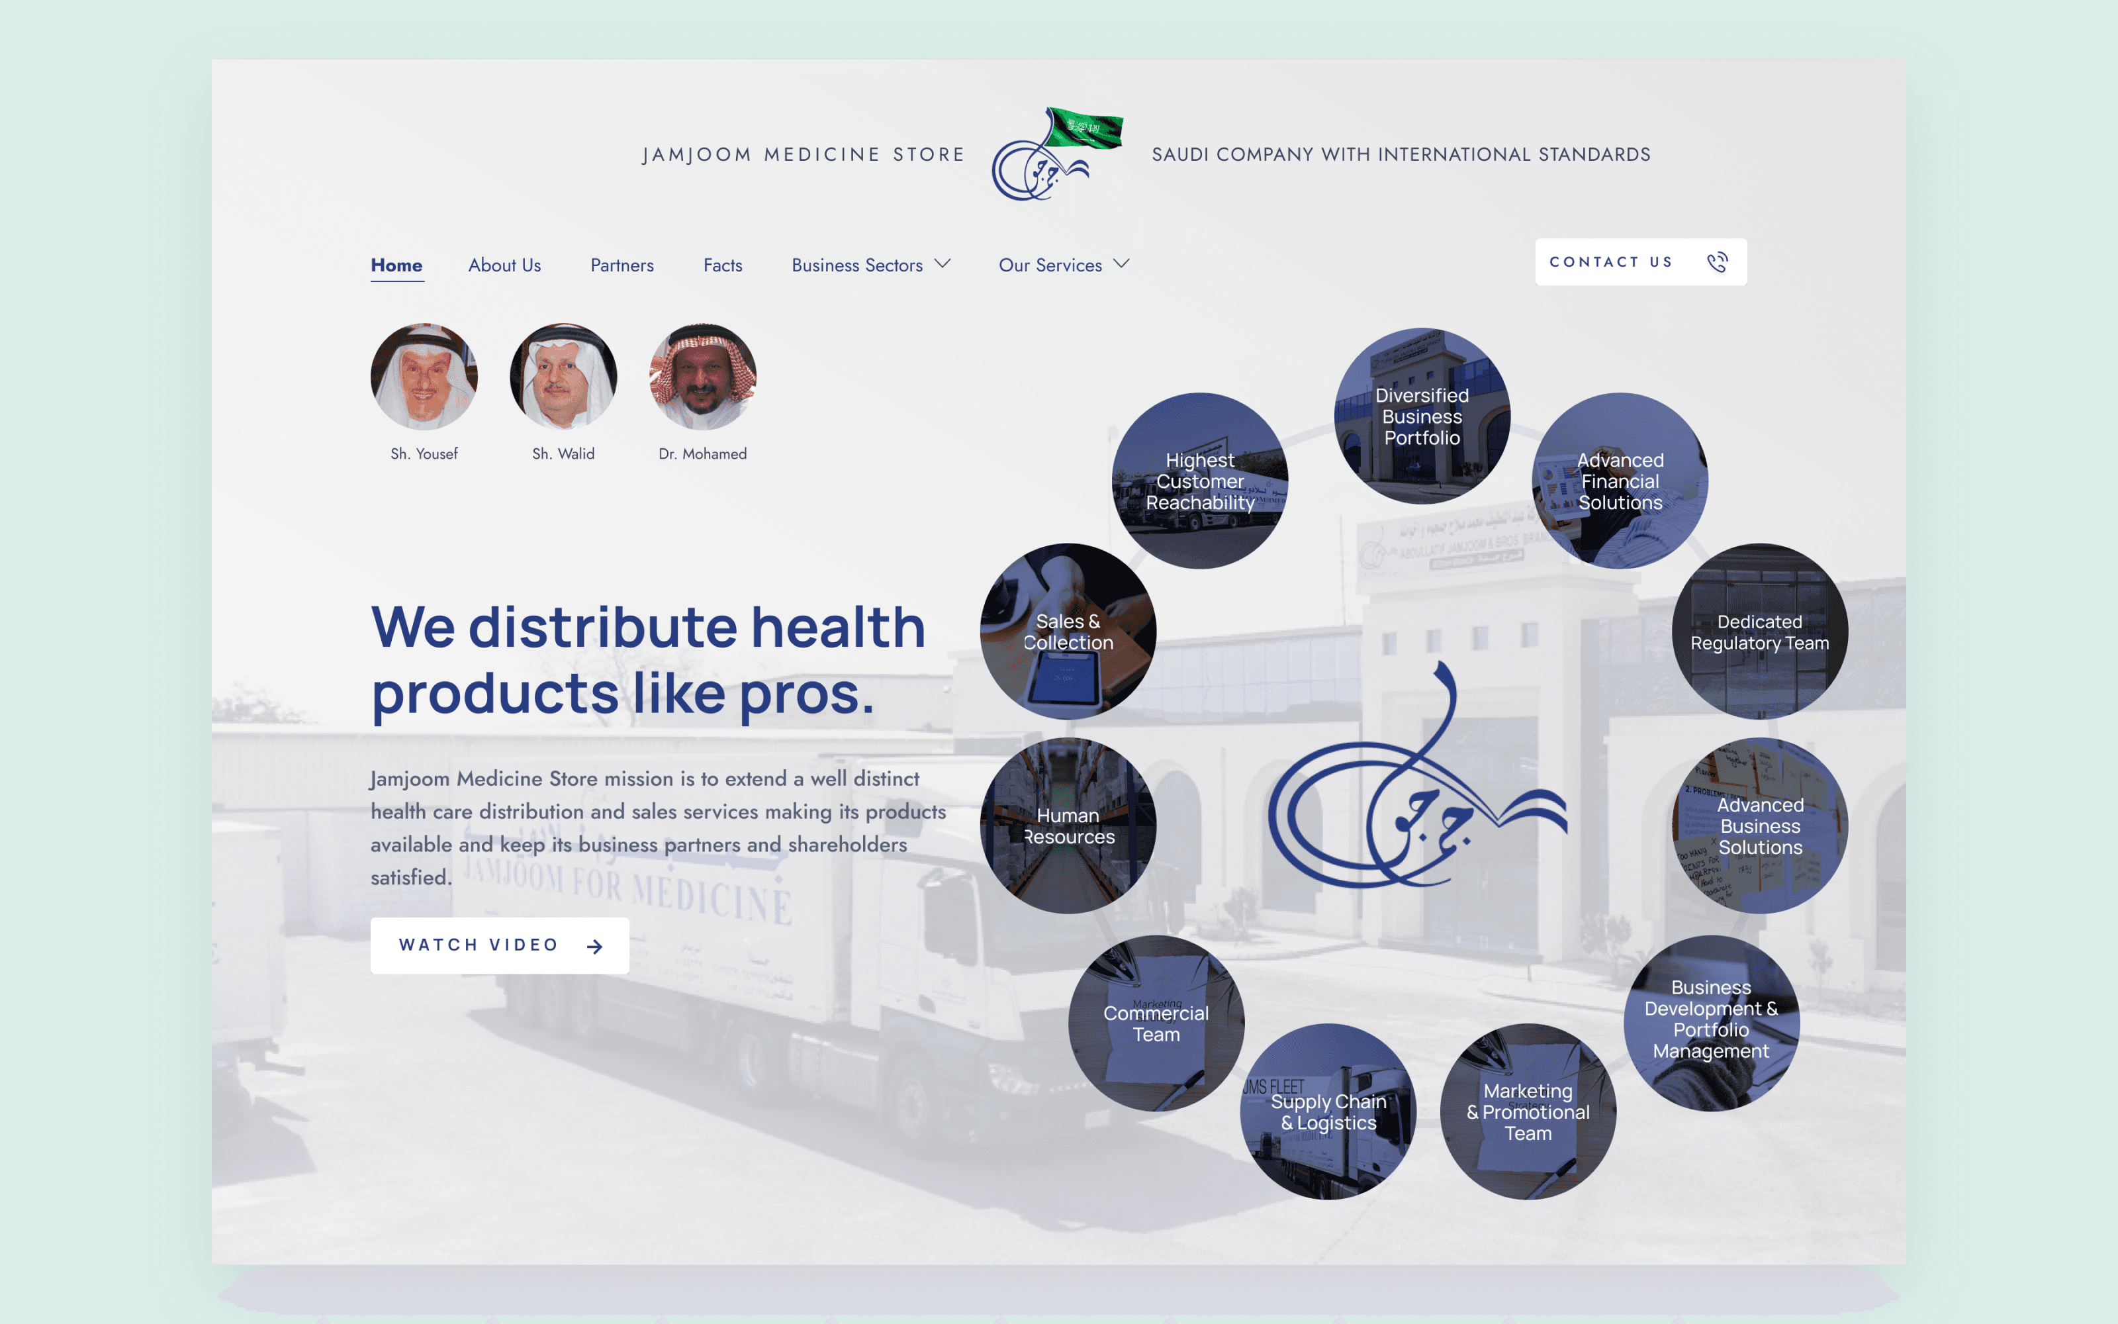
Task: Open the Dedicated Regulatory Team circle
Action: 1760,632
